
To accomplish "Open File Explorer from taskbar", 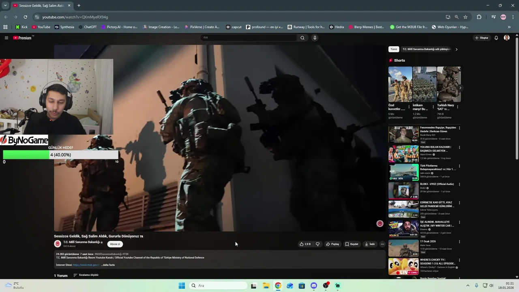I will [x=266, y=286].
